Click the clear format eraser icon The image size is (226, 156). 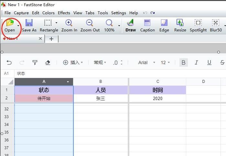48,62
